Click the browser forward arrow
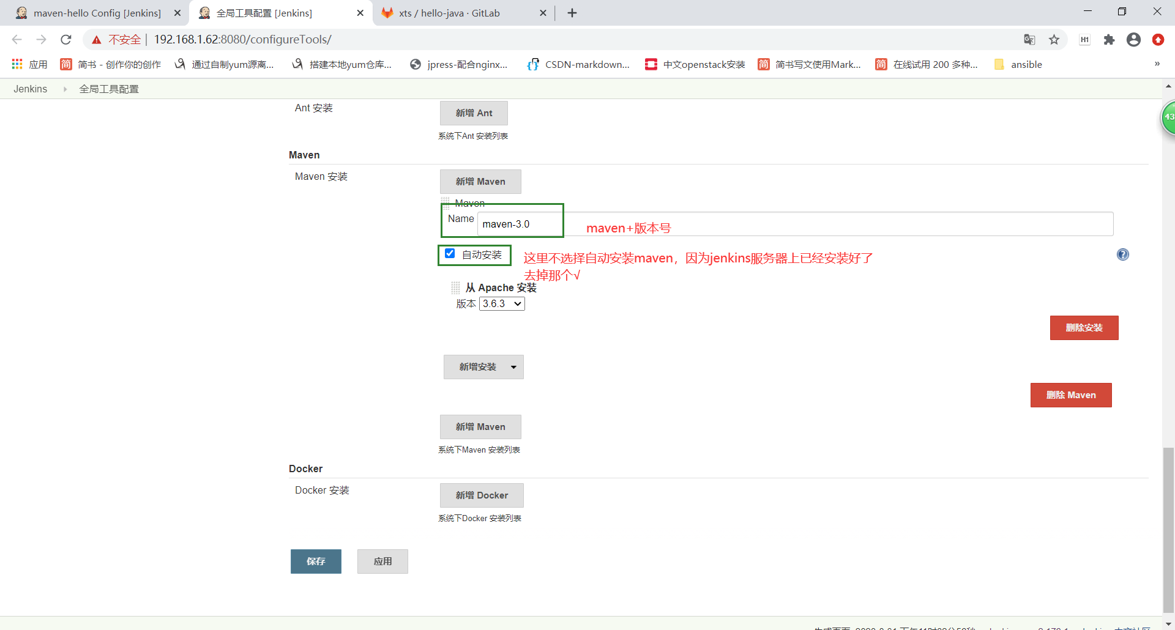This screenshot has width=1175, height=630. (41, 40)
